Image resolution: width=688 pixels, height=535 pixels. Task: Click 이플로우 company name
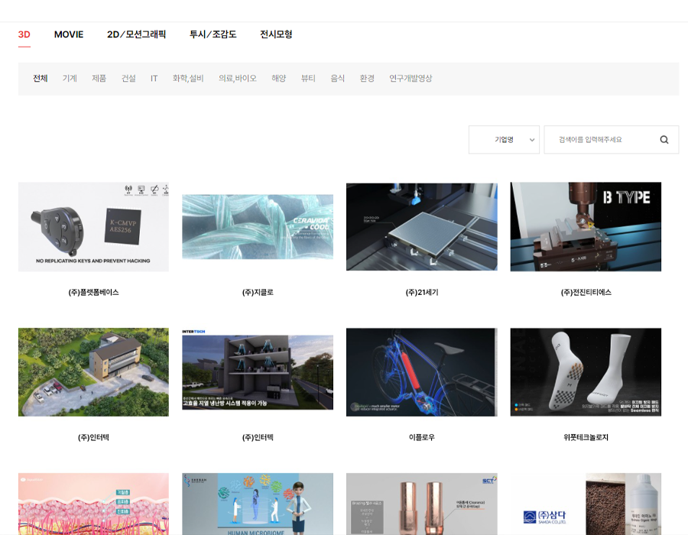[x=422, y=438]
